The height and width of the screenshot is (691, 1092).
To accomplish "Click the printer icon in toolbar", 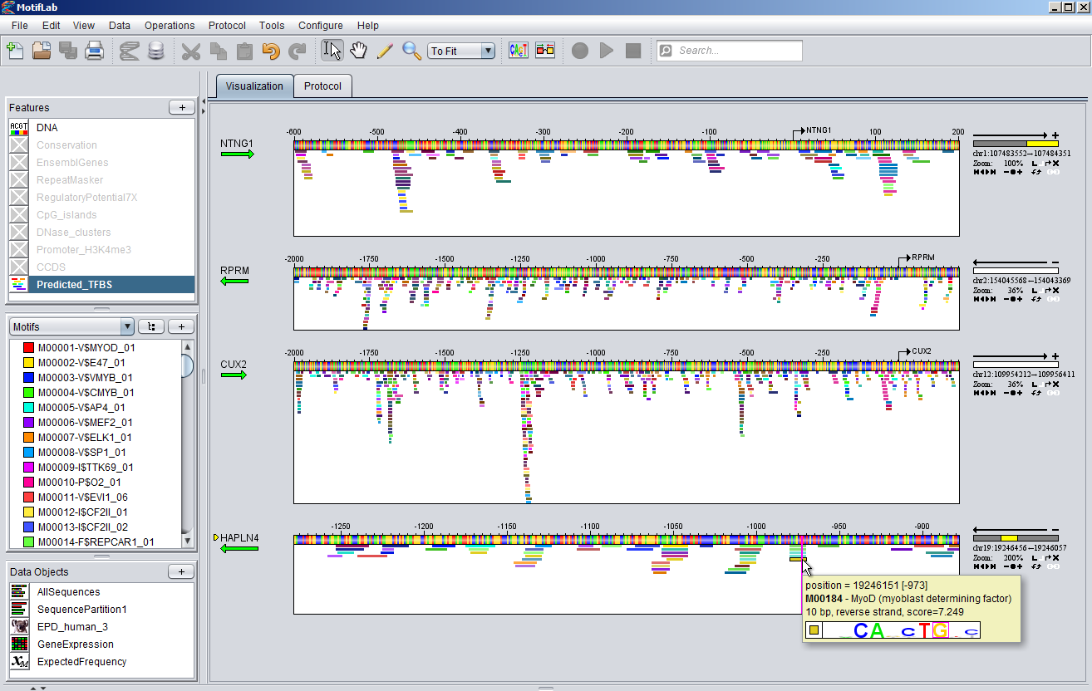I will pos(95,51).
